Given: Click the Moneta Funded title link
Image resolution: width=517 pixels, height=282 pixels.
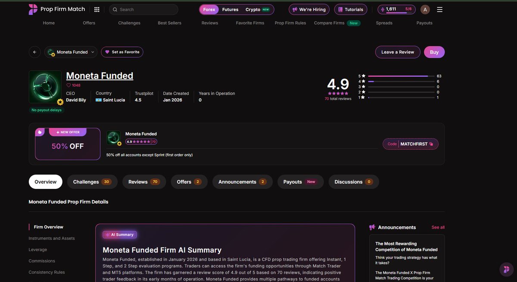Looking at the screenshot, I should 100,76.
